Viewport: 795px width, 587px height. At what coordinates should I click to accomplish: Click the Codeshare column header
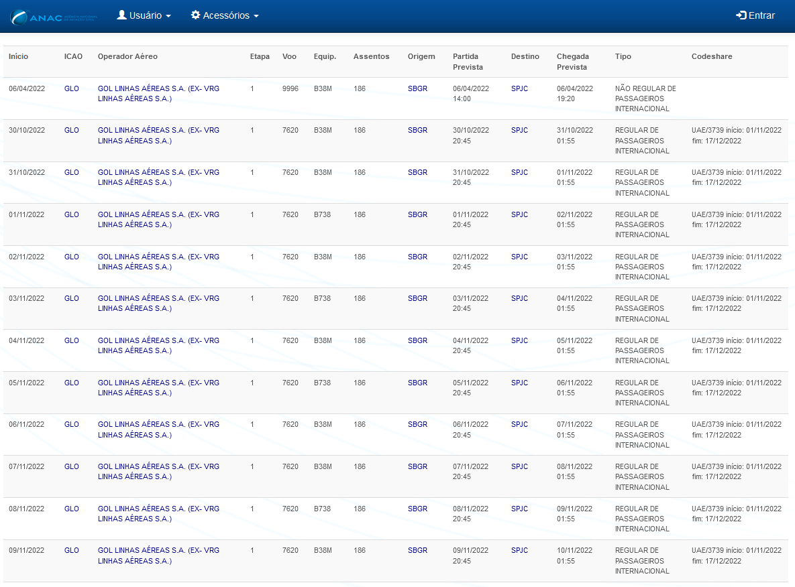click(712, 57)
